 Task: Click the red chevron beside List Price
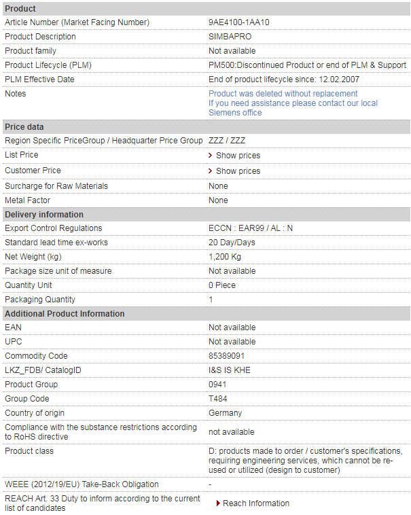[211, 156]
